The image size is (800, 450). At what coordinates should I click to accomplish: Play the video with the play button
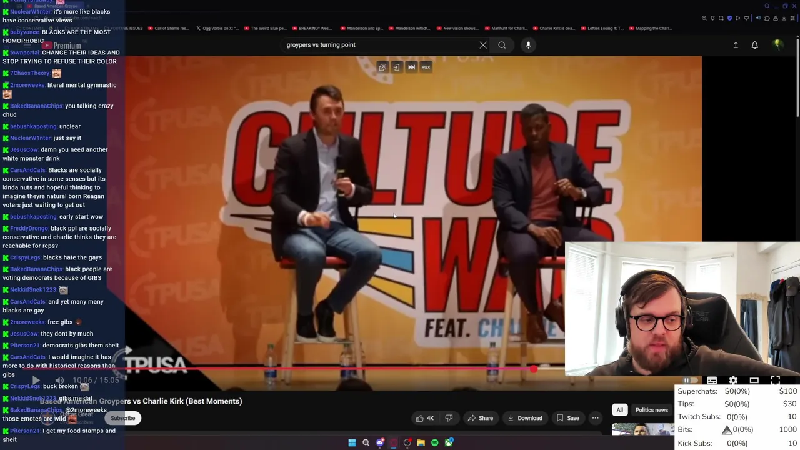click(x=36, y=380)
